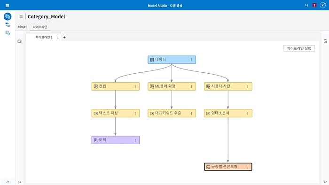Image resolution: width=329 pixels, height=185 pixels.
Task: Open options menu of 데이터 node
Action: tap(192, 60)
